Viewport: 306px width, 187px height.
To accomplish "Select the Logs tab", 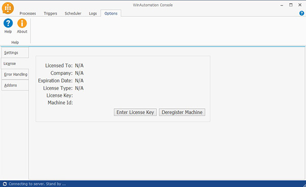I will pyautogui.click(x=93, y=13).
